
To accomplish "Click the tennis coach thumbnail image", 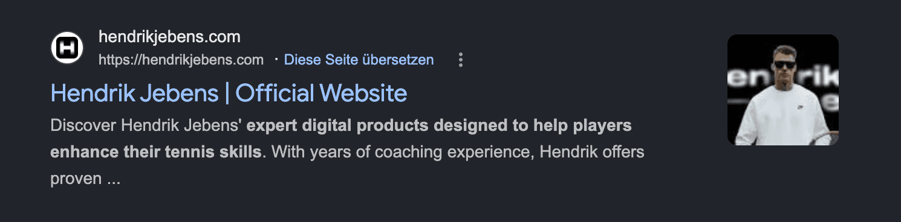I will (x=782, y=90).
